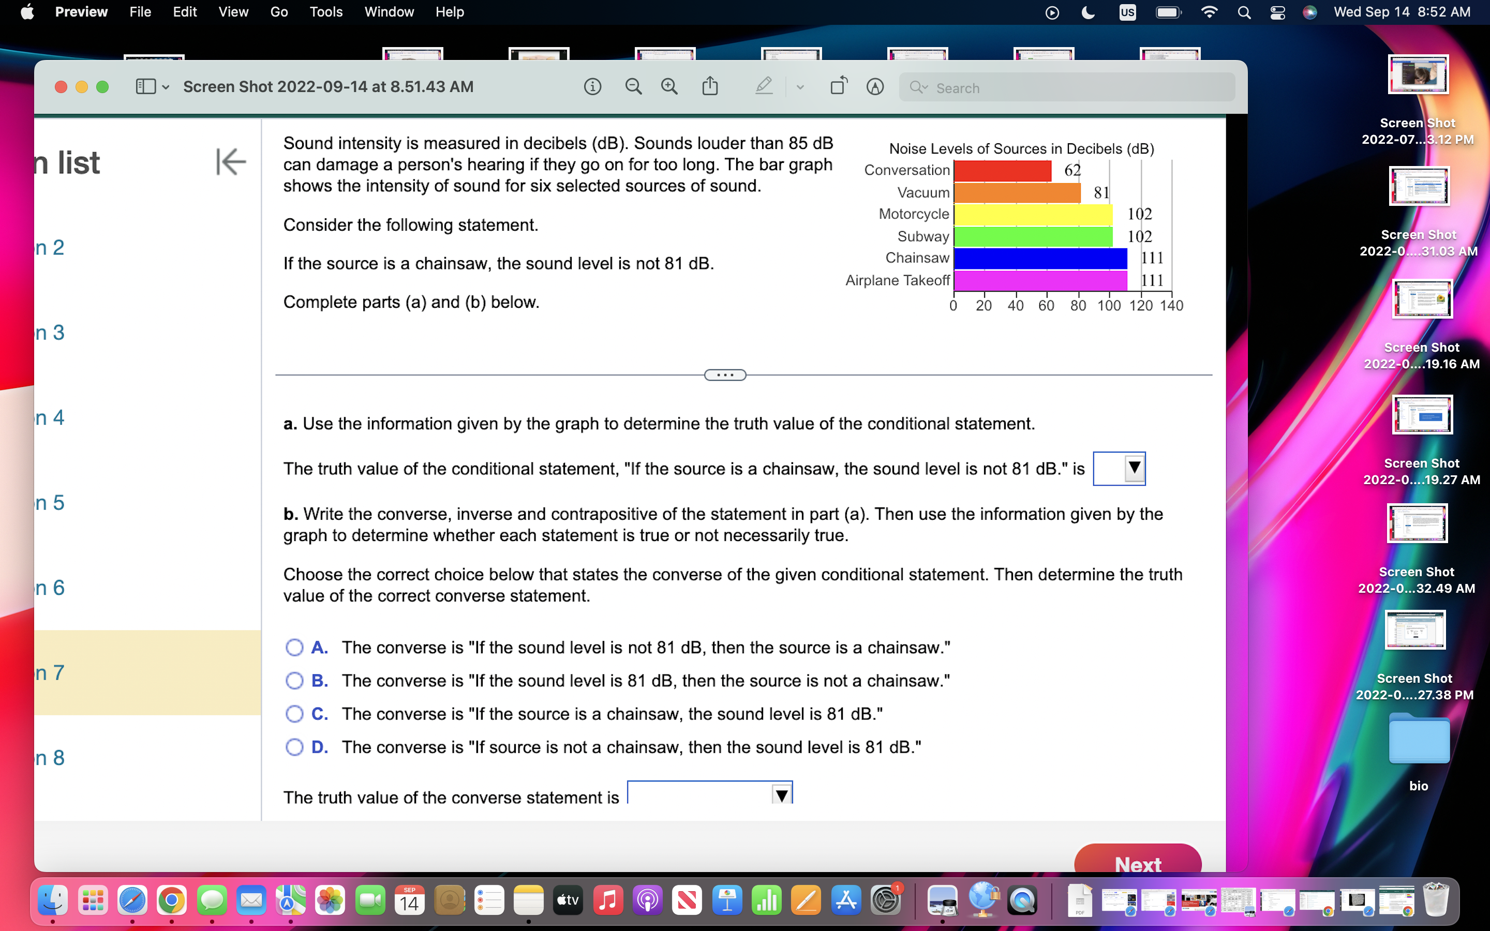1490x931 pixels.
Task: Click the Preview Search field
Action: click(1067, 87)
